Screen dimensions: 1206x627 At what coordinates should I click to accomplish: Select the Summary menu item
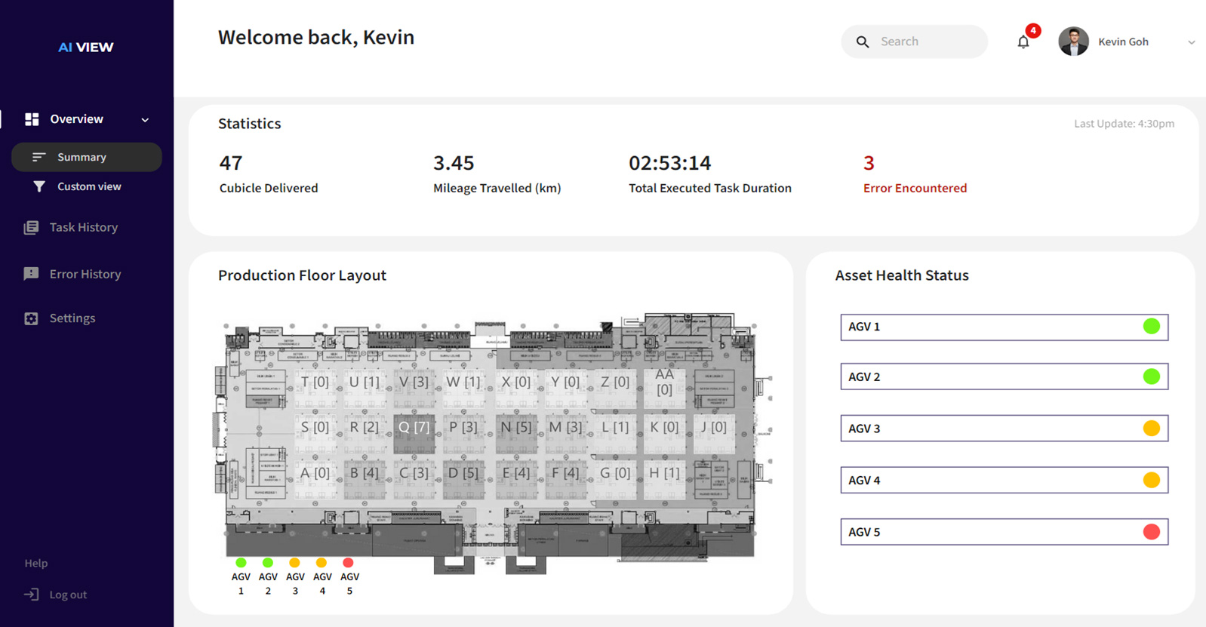coord(82,157)
